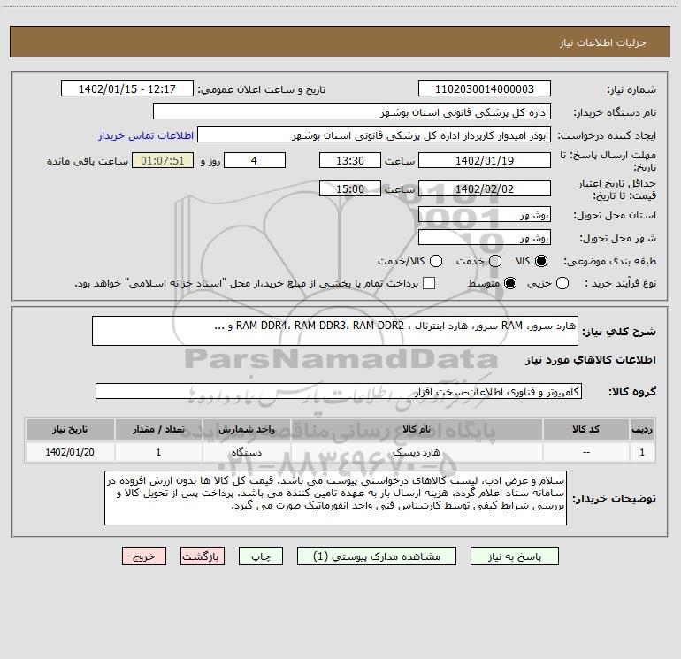
Task: Select the جزیی purchase type radio
Action: pyautogui.click(x=562, y=283)
